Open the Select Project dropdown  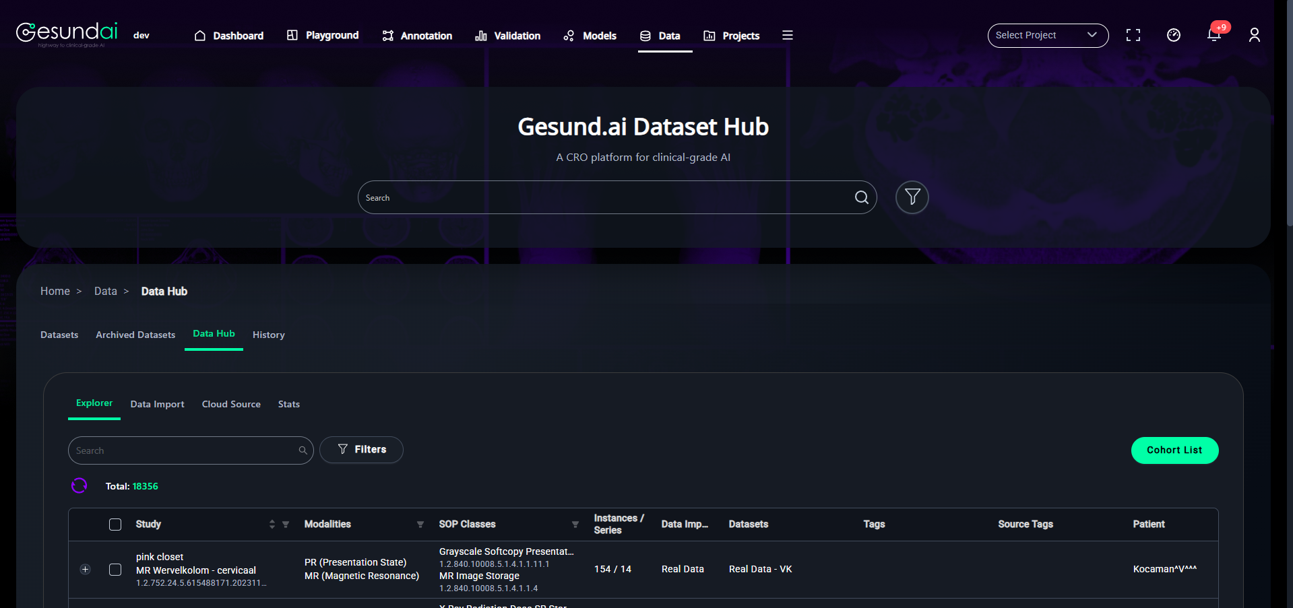1048,35
